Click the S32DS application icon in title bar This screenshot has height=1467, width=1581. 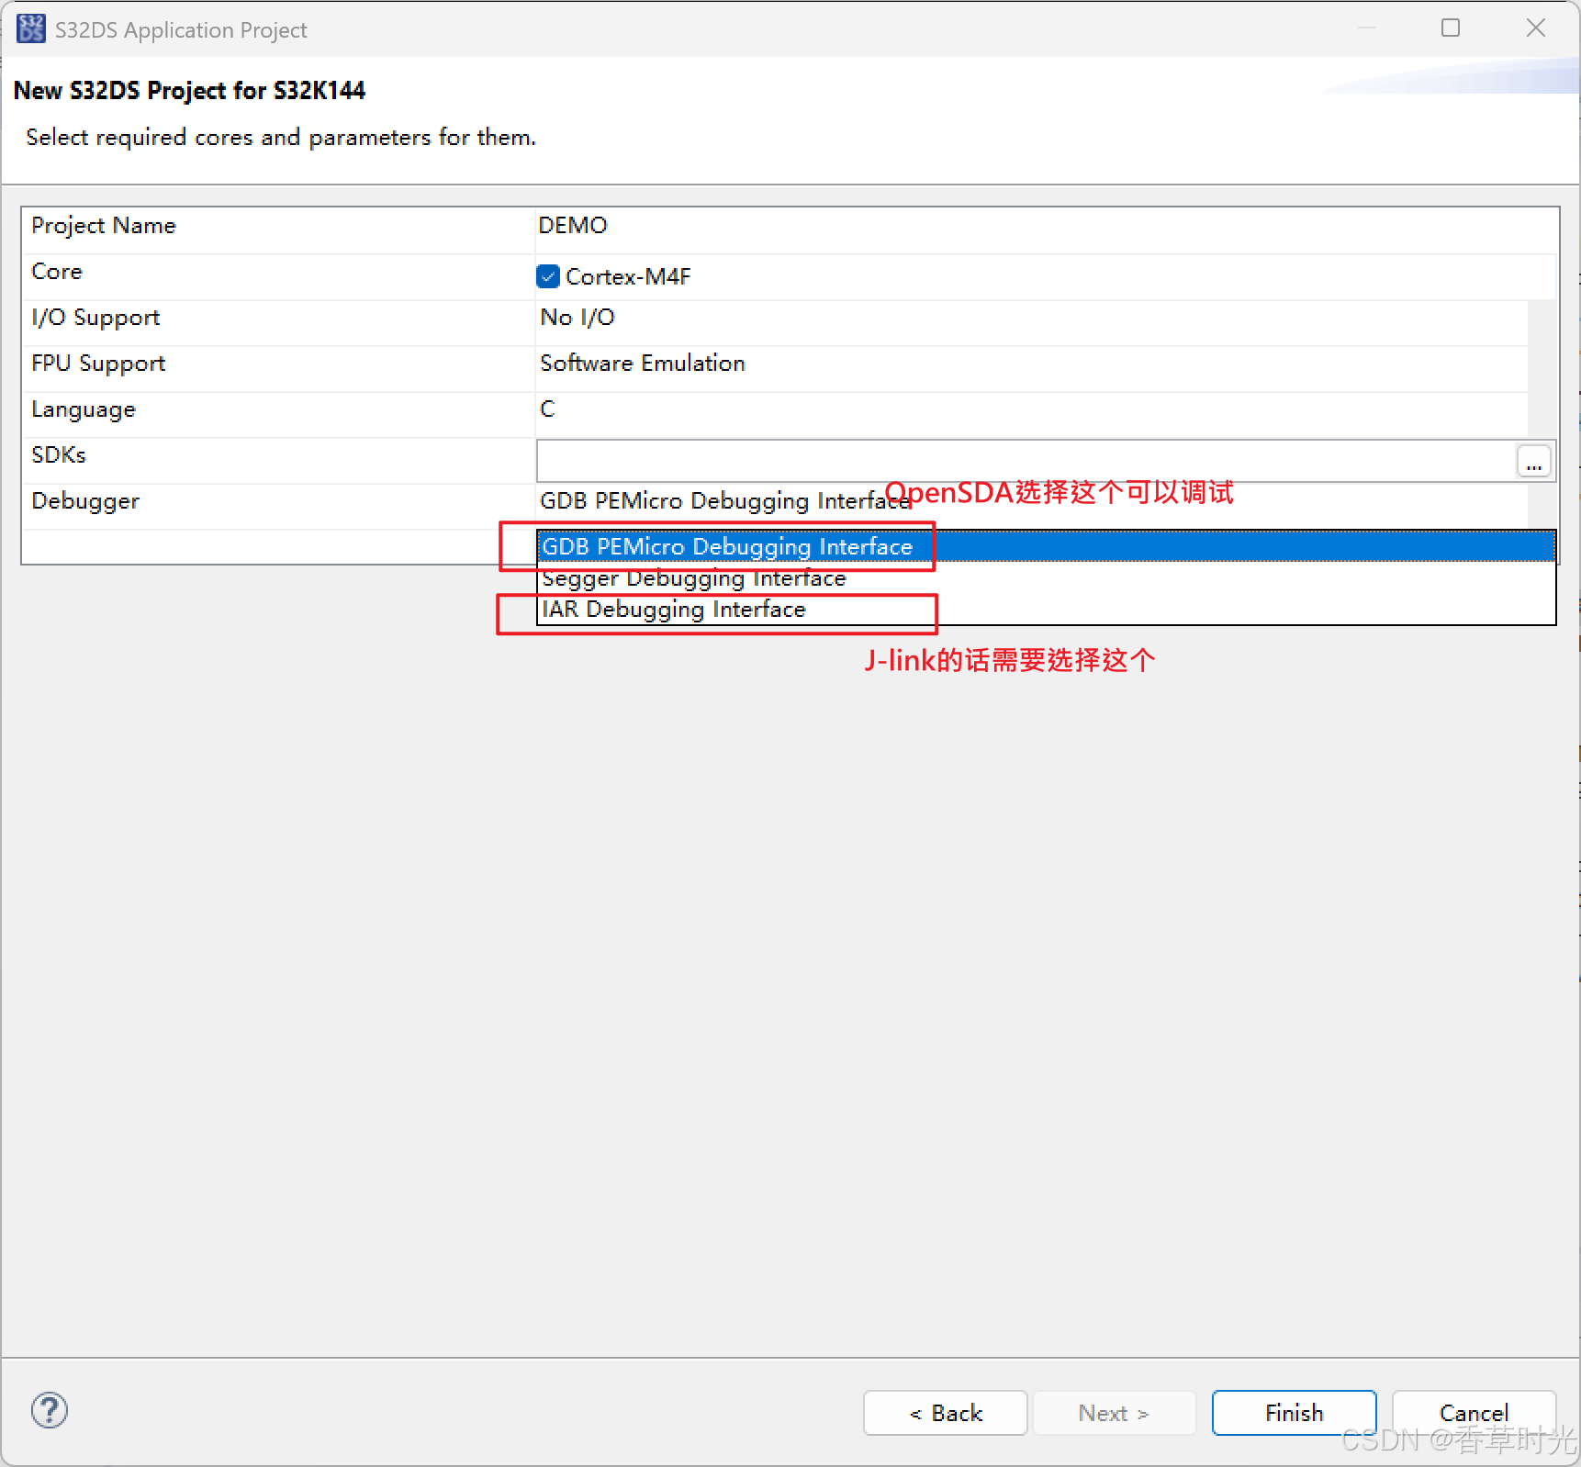pyautogui.click(x=30, y=28)
